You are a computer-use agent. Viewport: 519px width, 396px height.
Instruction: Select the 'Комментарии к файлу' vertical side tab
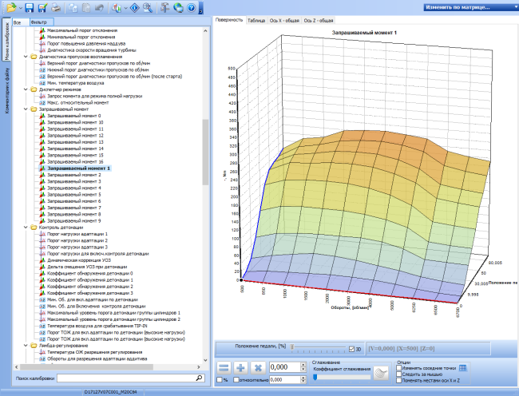click(7, 91)
